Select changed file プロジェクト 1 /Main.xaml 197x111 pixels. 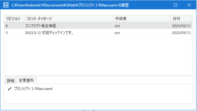pyautogui.click(x=33, y=89)
